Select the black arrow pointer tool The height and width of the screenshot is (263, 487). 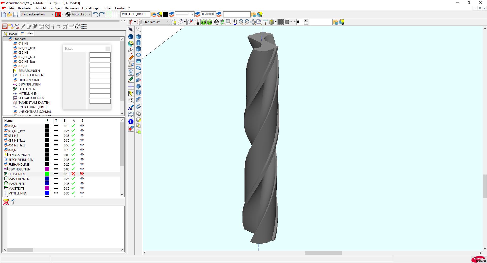[131, 30]
